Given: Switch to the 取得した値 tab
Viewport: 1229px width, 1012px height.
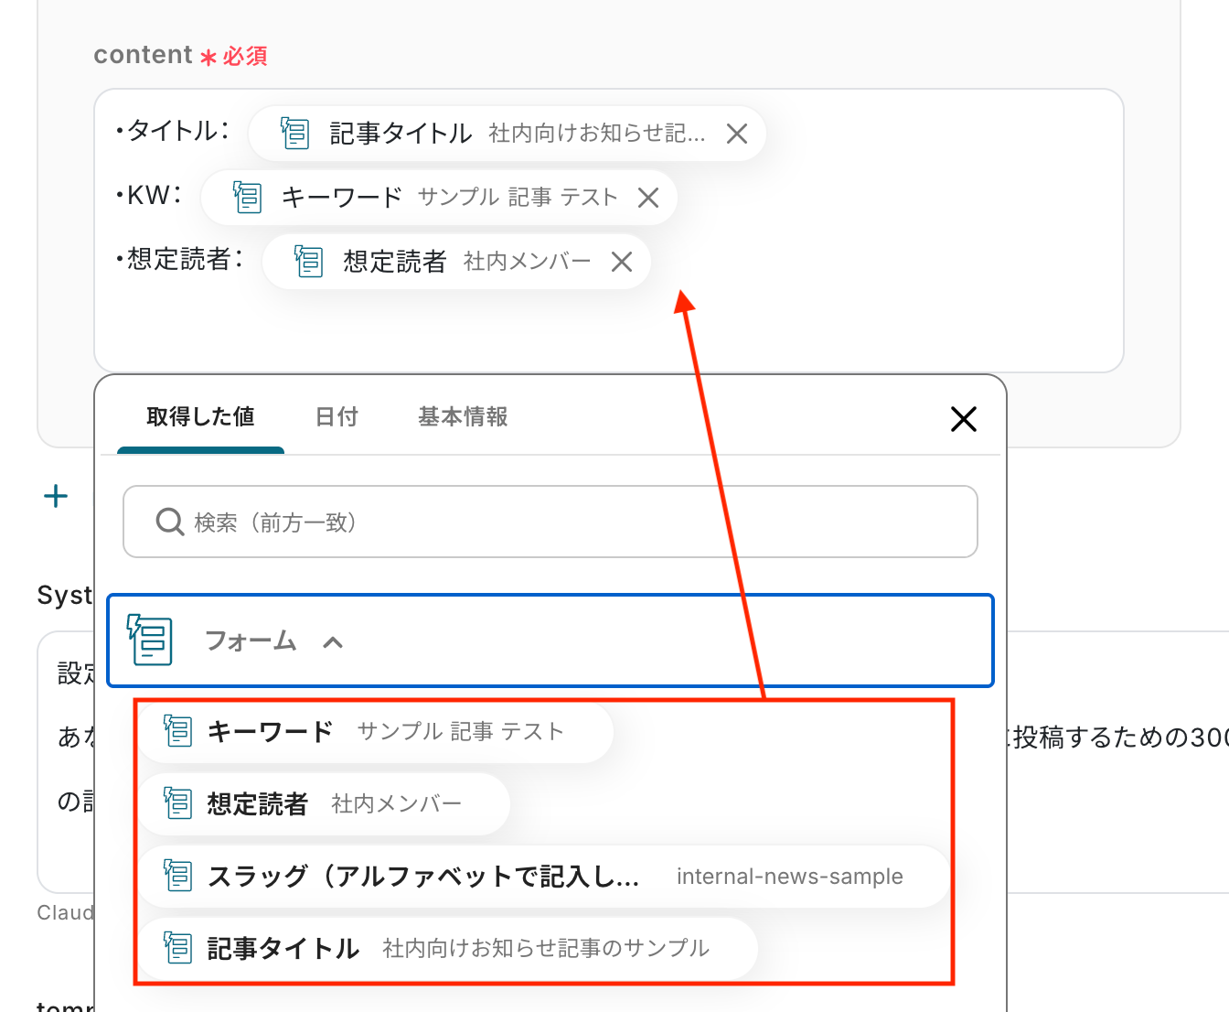Looking at the screenshot, I should (x=200, y=417).
